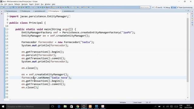Select the Java perspective button
Image resolution: width=194 pixels, height=109 pixels.
pos(173,7)
